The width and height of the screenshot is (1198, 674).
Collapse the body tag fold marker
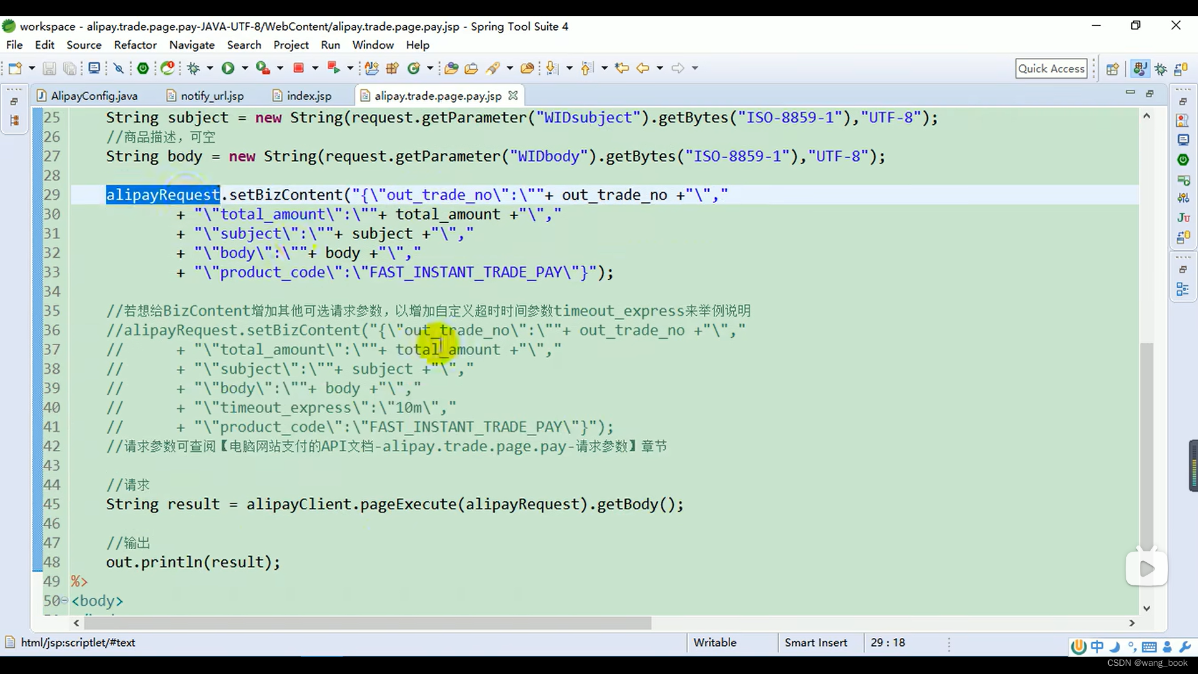[x=64, y=600]
